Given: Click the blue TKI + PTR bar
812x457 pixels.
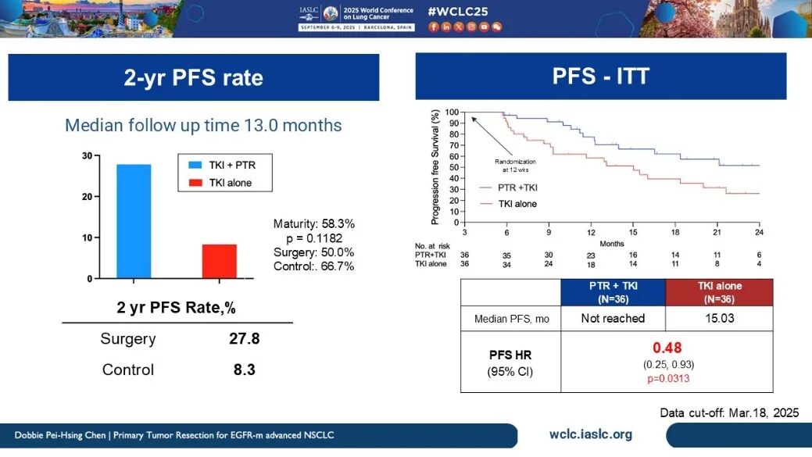Looking at the screenshot, I should (x=134, y=221).
